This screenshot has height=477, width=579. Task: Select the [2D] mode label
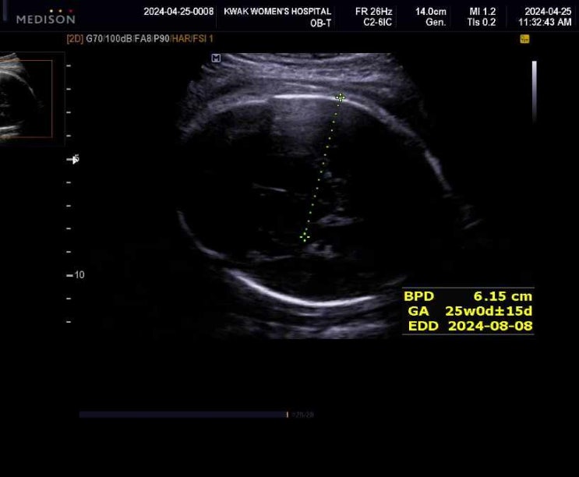click(x=76, y=38)
